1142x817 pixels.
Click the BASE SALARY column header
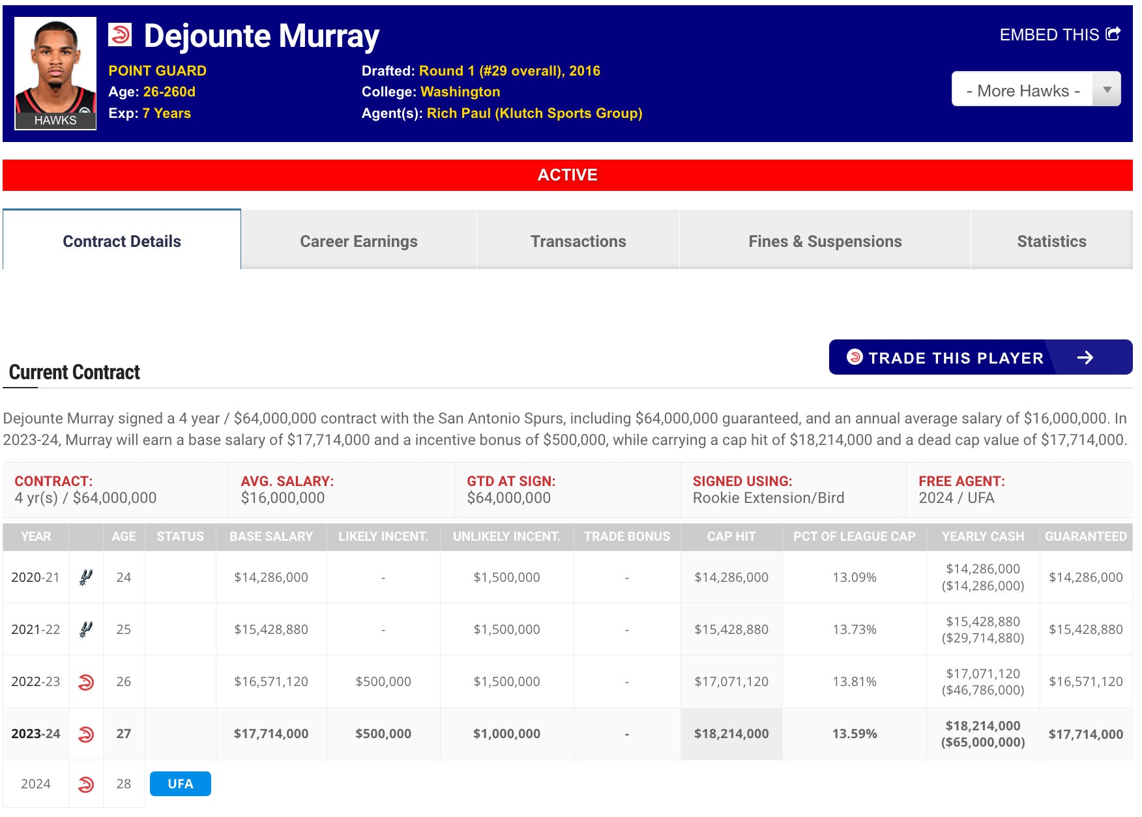click(271, 536)
